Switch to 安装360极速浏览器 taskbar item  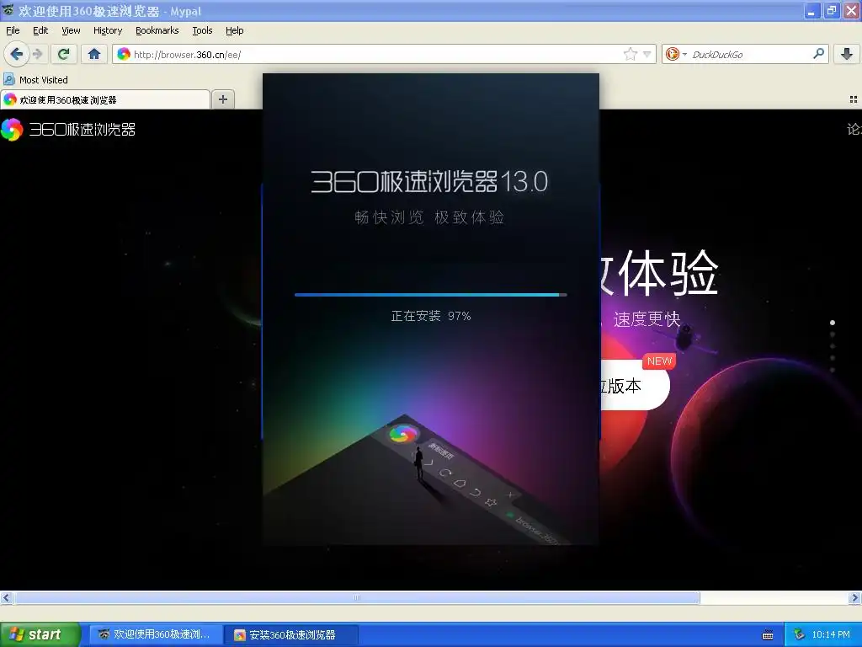tap(291, 634)
